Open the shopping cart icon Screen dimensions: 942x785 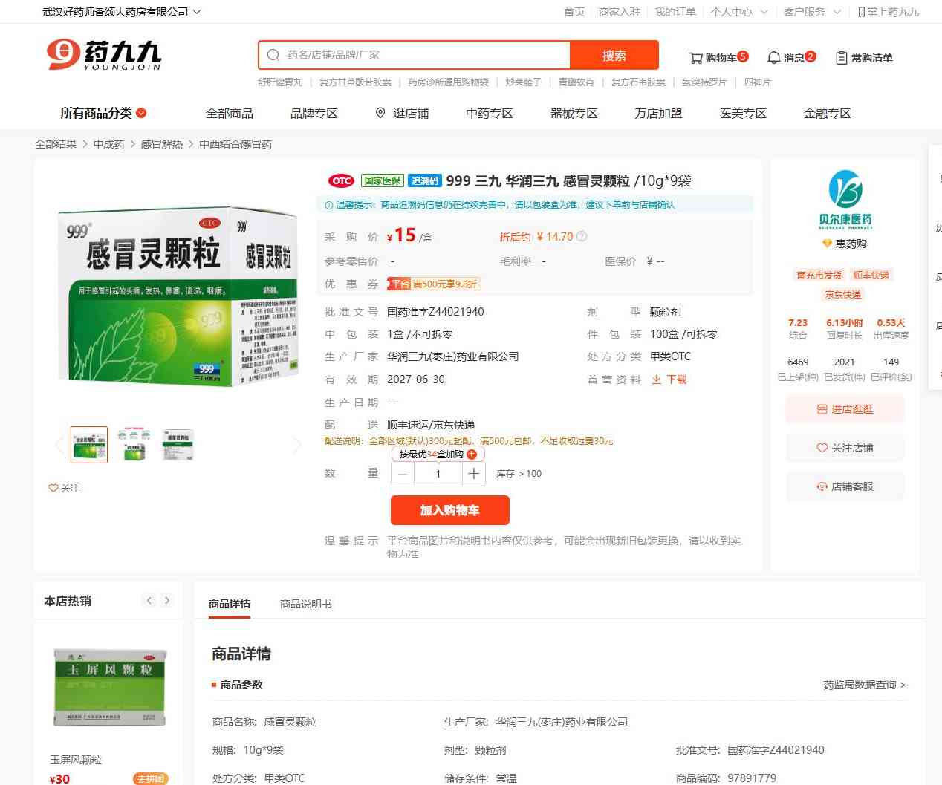(x=696, y=58)
